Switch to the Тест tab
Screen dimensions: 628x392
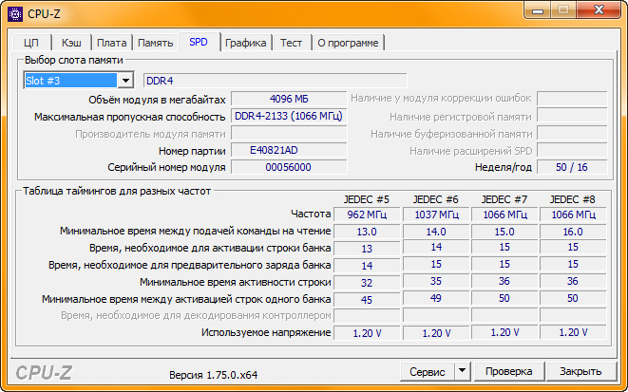(x=291, y=43)
